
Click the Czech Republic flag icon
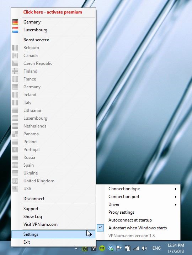[x=15, y=63]
